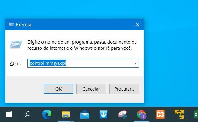Screen dimensions: 198x122
Task: Click Procurar... to browse for a file
Action: (124, 89)
